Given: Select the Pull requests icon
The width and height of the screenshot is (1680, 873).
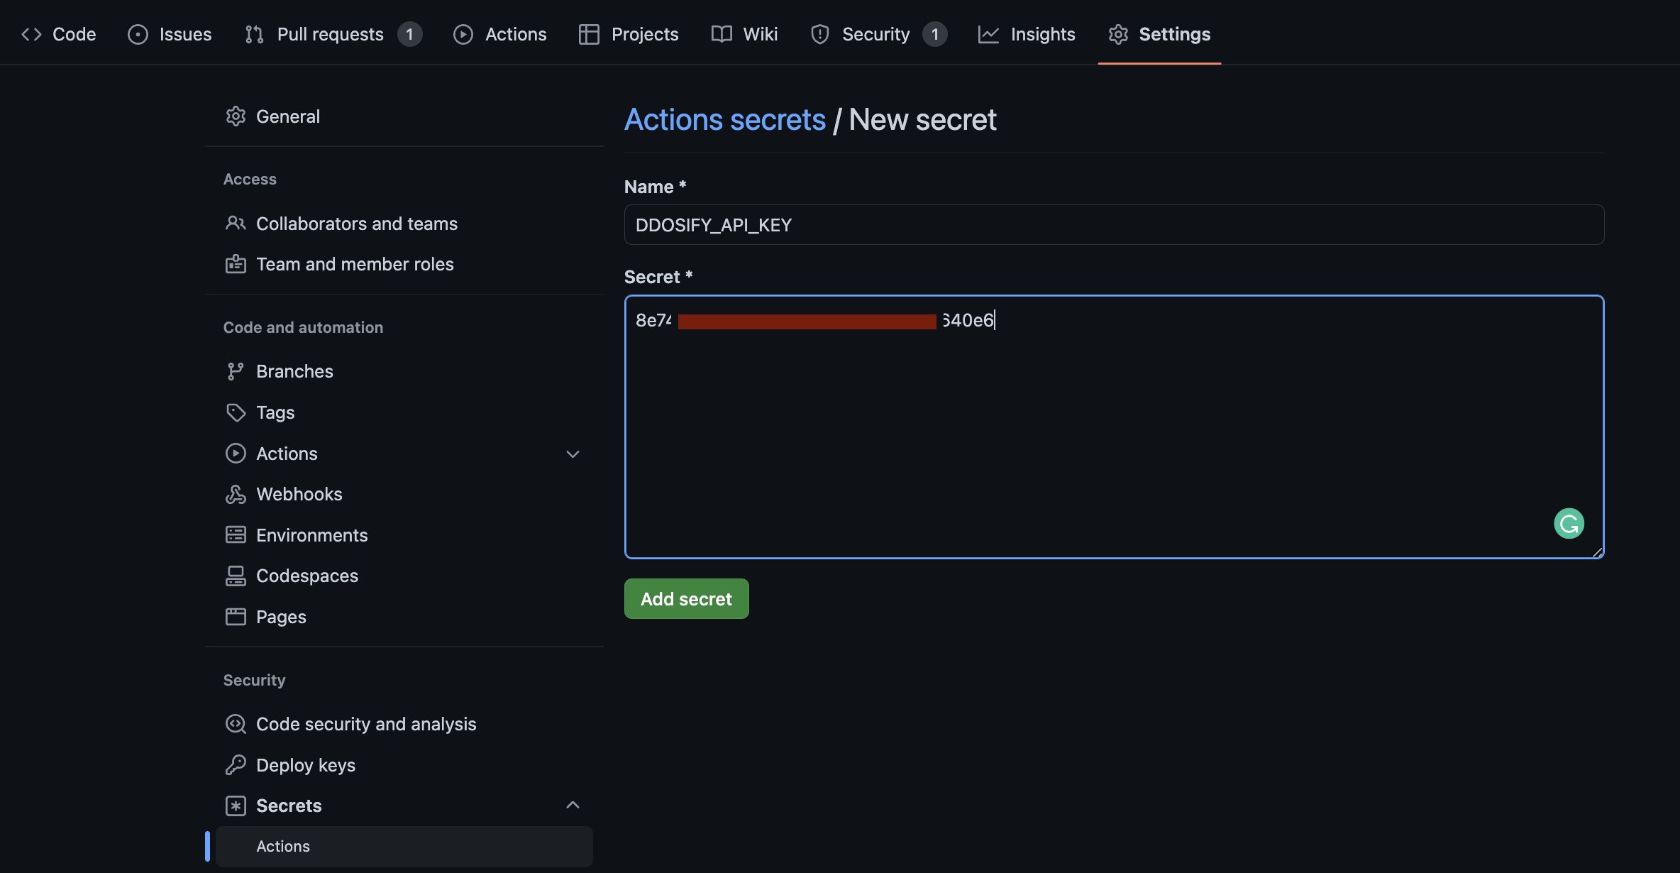Looking at the screenshot, I should (x=253, y=33).
